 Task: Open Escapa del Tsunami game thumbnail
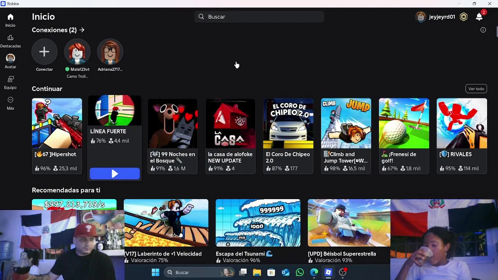click(x=258, y=223)
